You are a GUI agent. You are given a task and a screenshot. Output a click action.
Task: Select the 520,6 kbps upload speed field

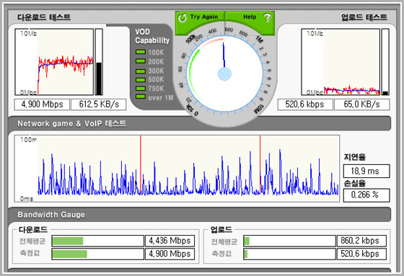tap(304, 104)
